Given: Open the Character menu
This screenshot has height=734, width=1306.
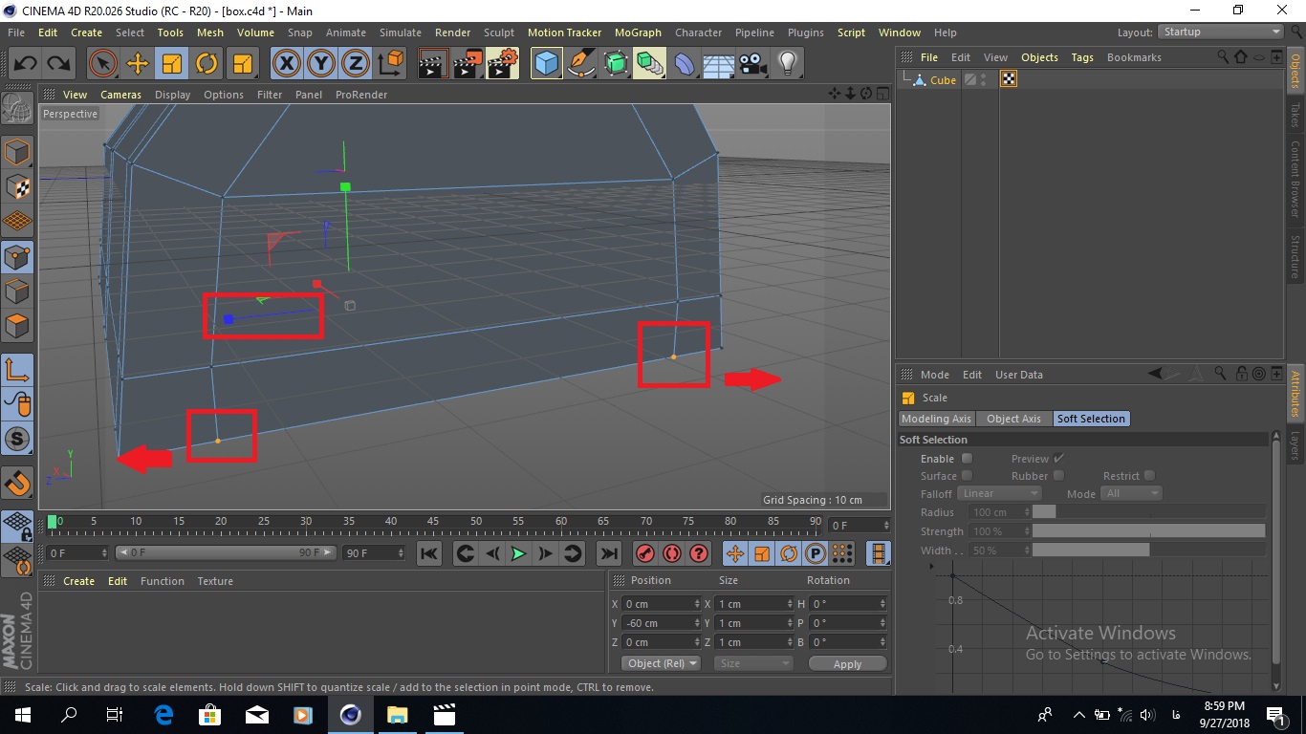Looking at the screenshot, I should tap(698, 32).
